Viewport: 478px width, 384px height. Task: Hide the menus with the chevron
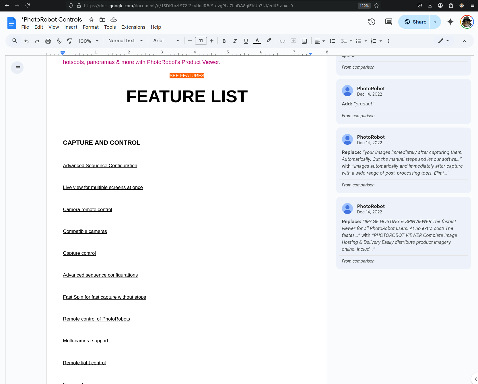pos(464,41)
